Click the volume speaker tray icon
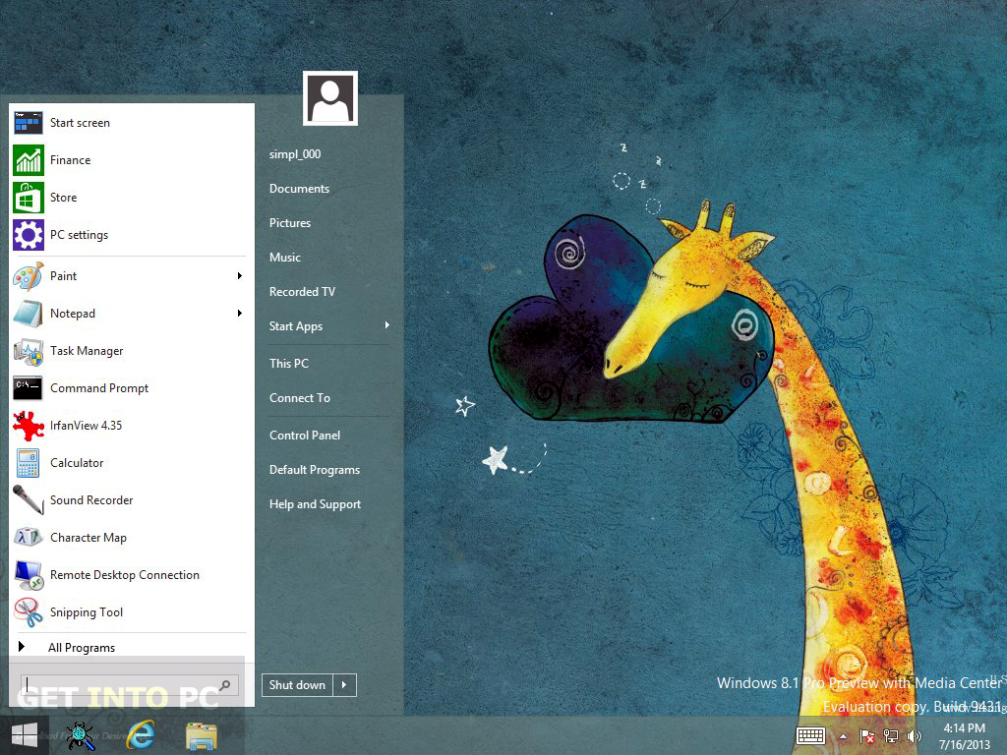Image resolution: width=1007 pixels, height=755 pixels. click(914, 736)
